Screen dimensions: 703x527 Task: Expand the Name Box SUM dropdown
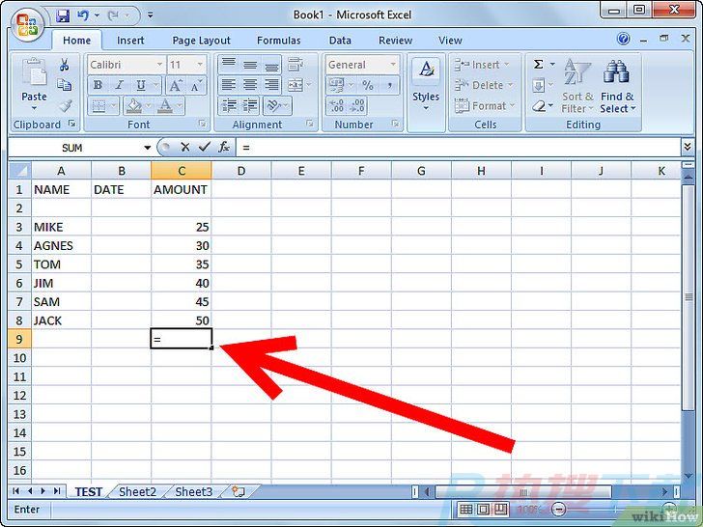coord(147,148)
